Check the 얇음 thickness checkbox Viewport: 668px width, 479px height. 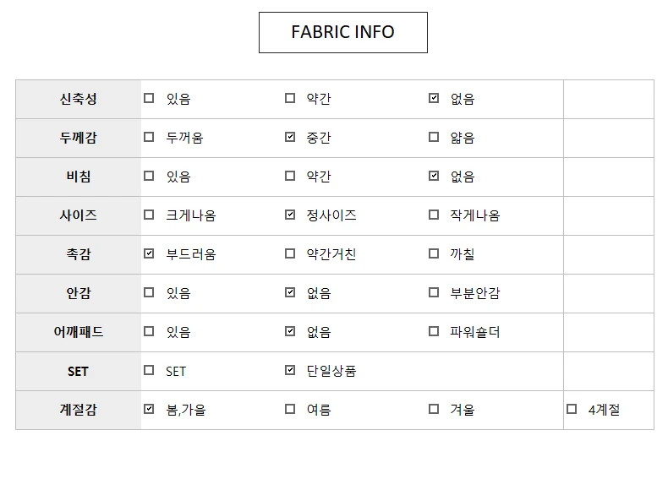pos(434,137)
